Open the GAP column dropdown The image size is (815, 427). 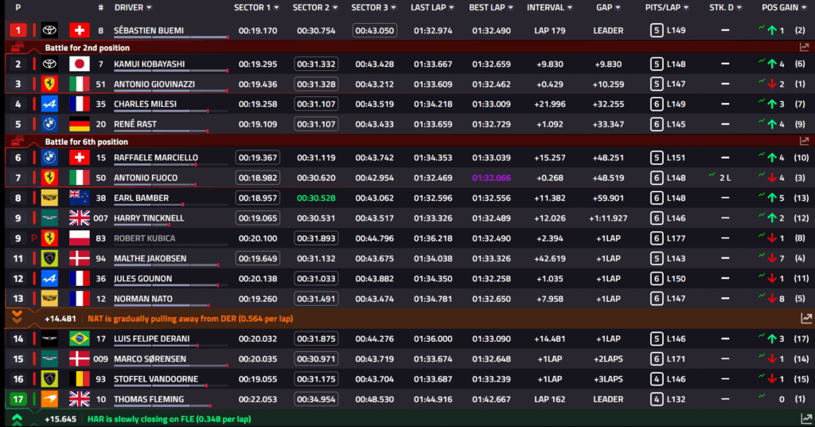[618, 8]
